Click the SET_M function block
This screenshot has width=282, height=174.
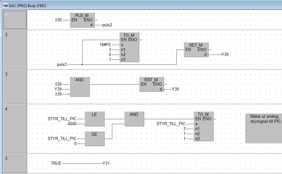coord(196,50)
